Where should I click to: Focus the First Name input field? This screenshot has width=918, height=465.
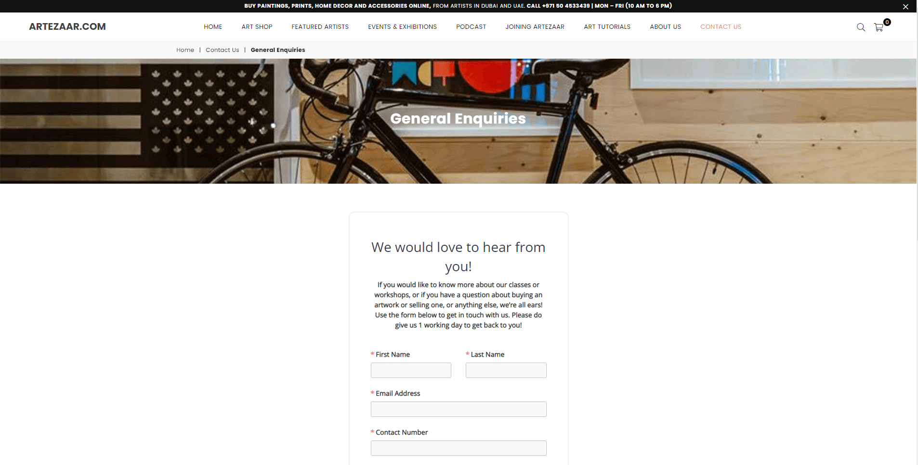pos(411,370)
